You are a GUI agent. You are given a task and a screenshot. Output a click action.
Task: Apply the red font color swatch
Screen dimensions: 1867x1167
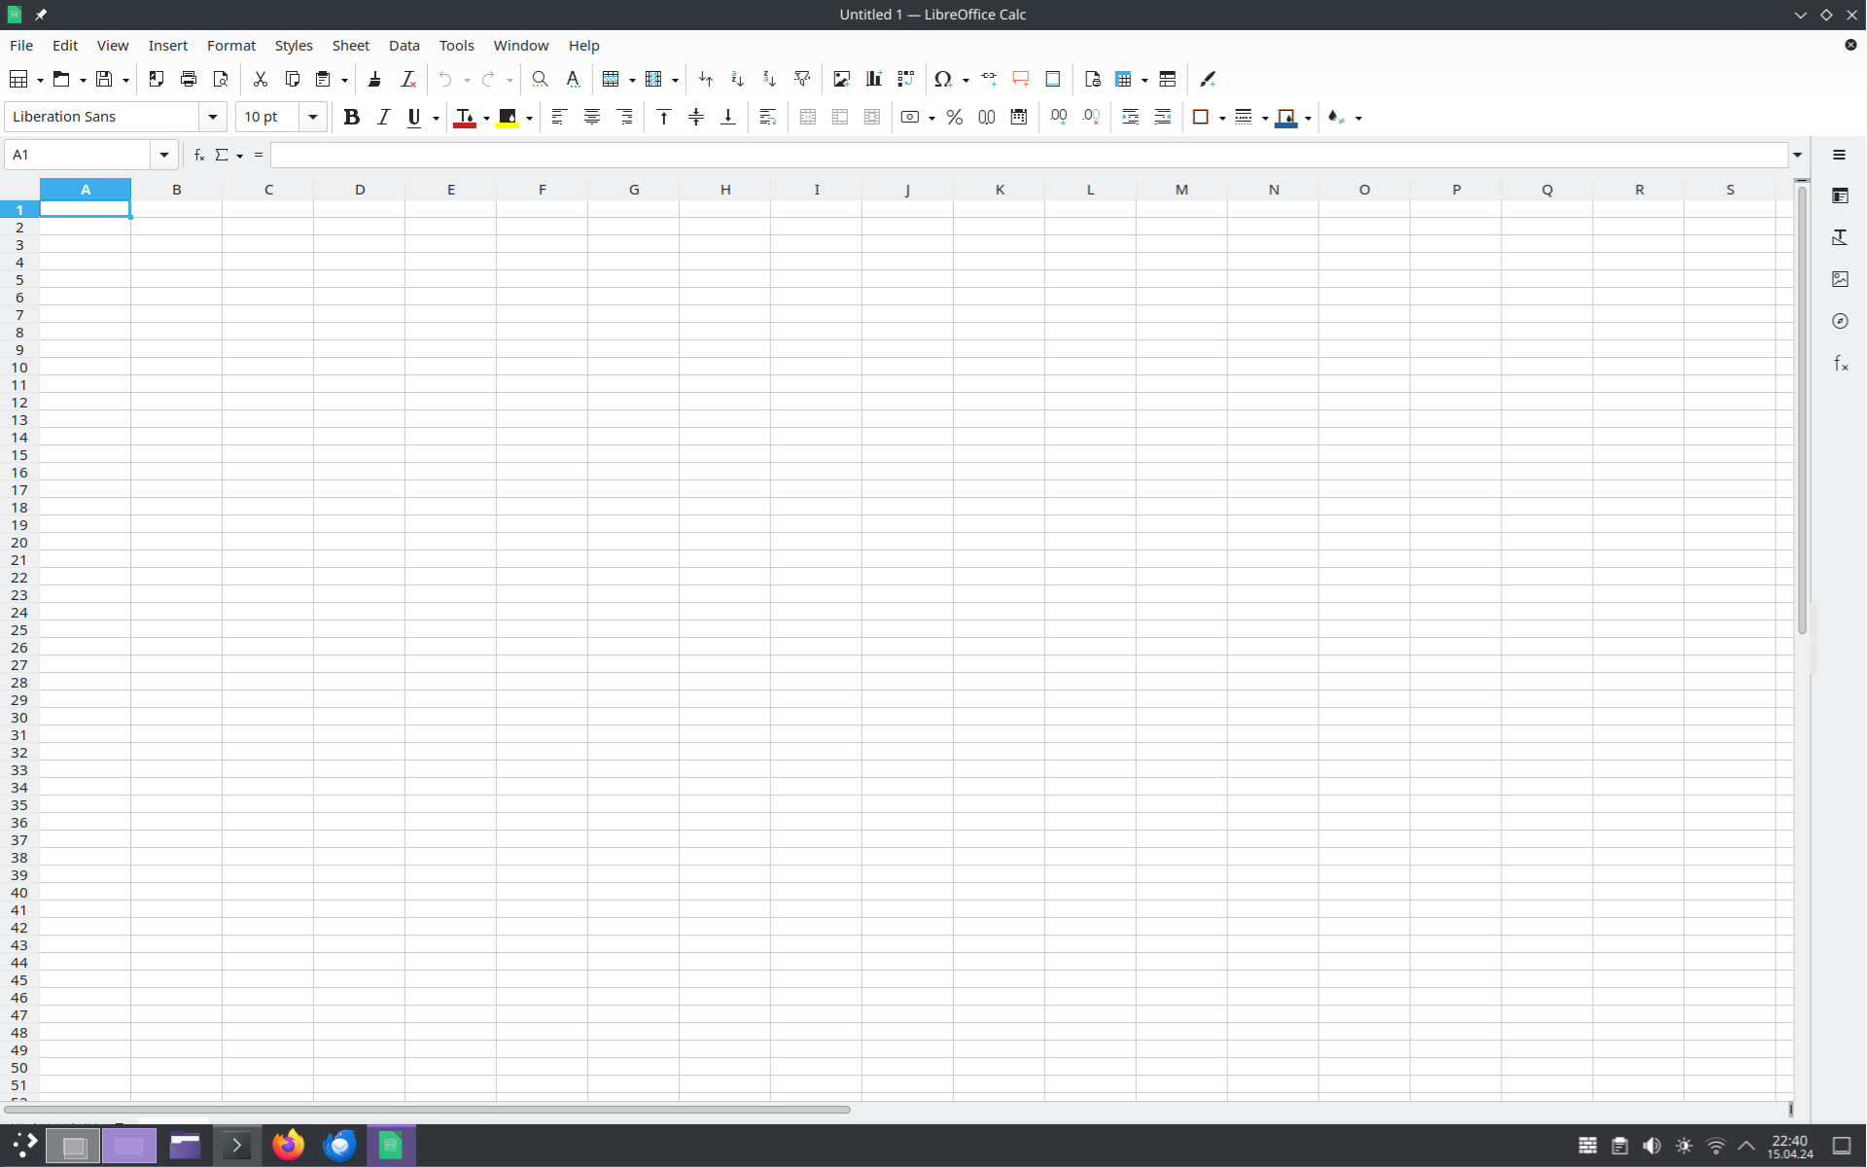pos(465,117)
